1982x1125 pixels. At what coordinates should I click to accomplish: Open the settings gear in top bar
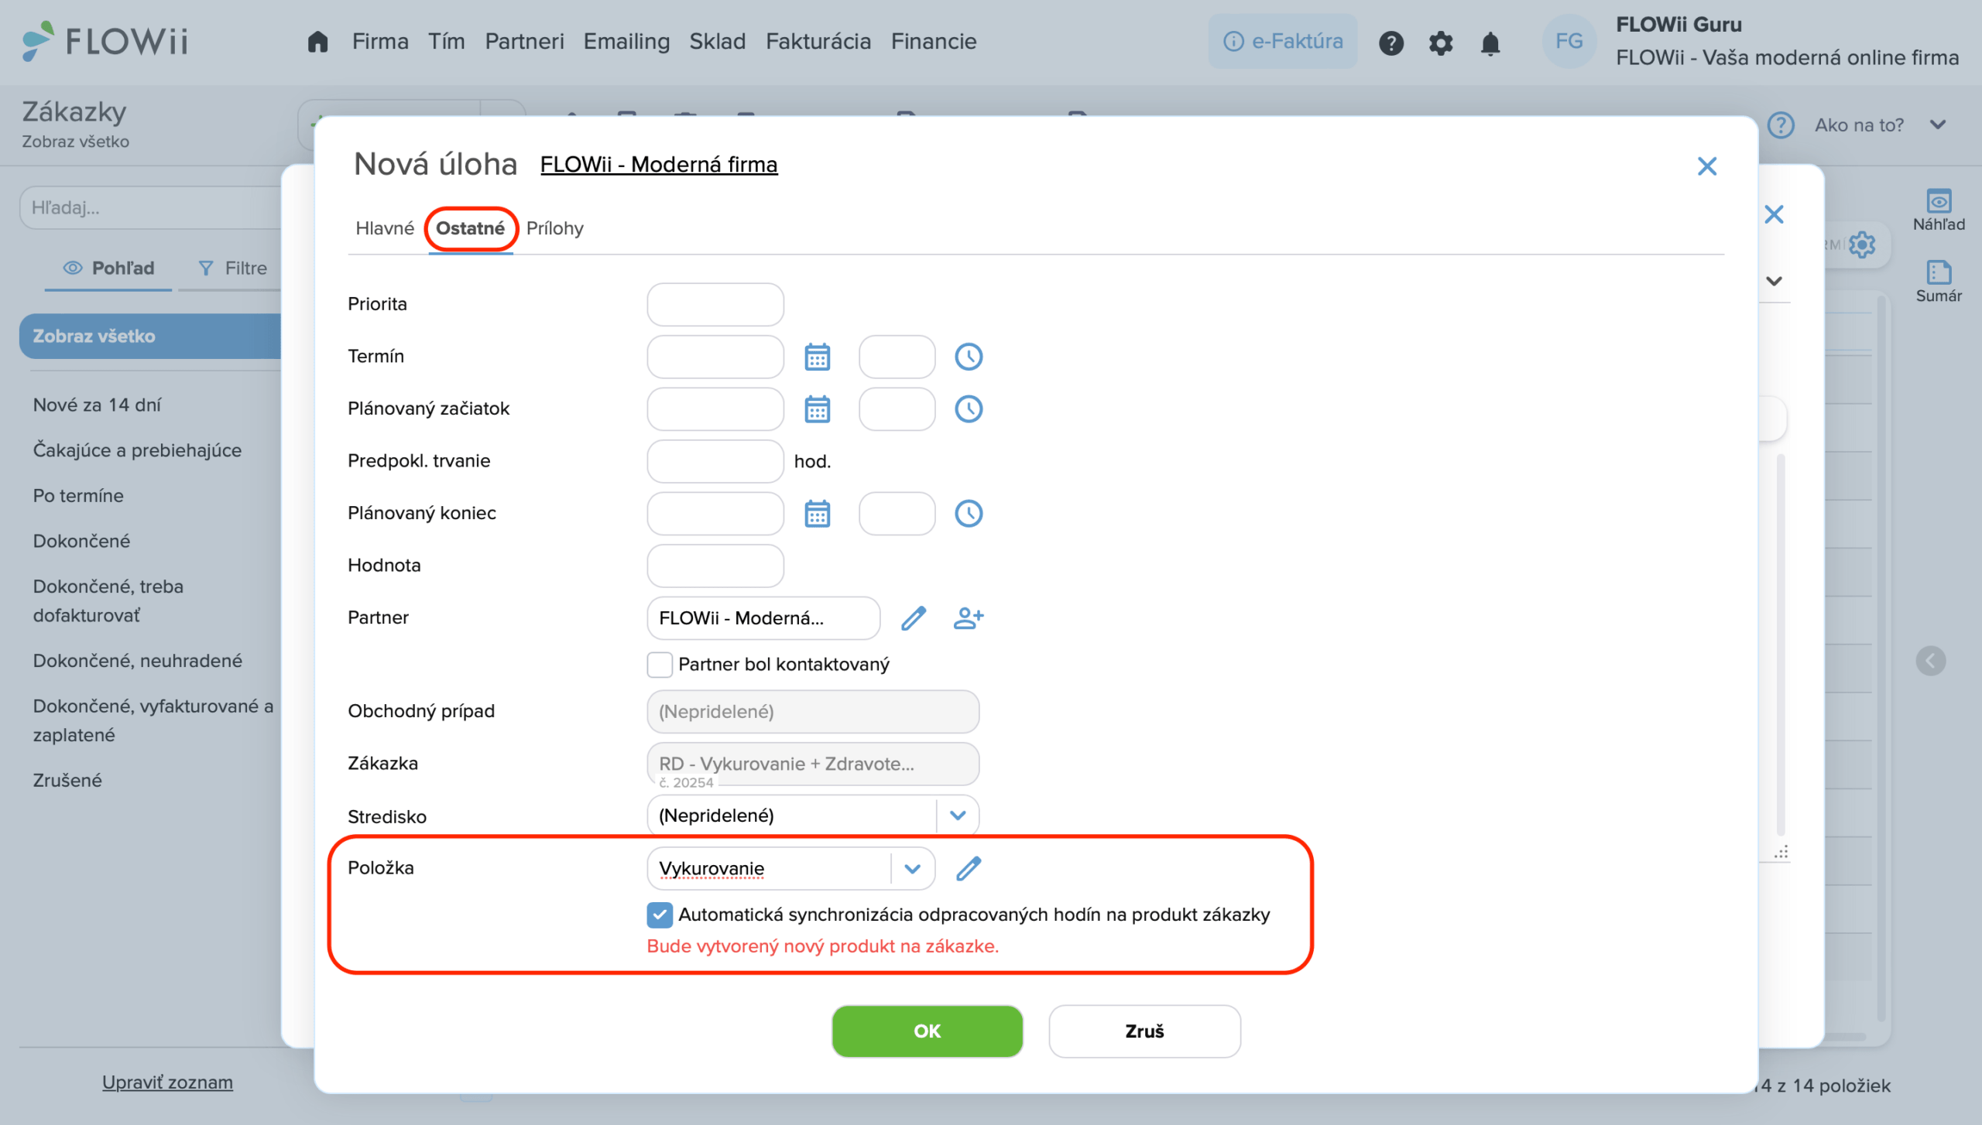[1440, 43]
